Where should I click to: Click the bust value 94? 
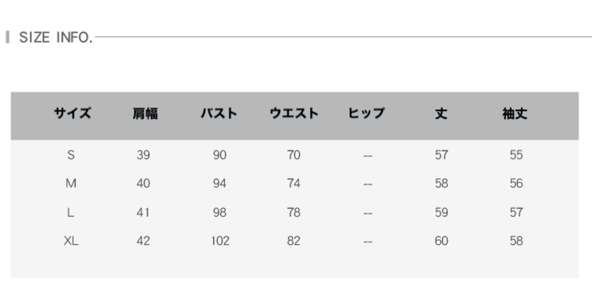point(220,184)
